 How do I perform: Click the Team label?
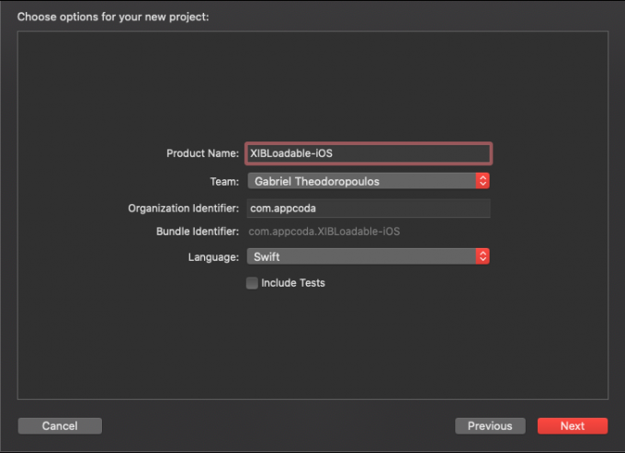224,181
